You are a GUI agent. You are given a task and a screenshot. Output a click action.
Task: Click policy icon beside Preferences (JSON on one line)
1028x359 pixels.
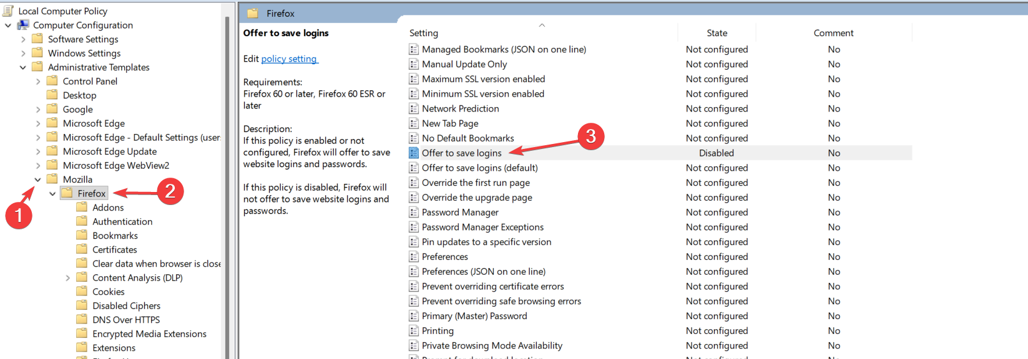(414, 272)
